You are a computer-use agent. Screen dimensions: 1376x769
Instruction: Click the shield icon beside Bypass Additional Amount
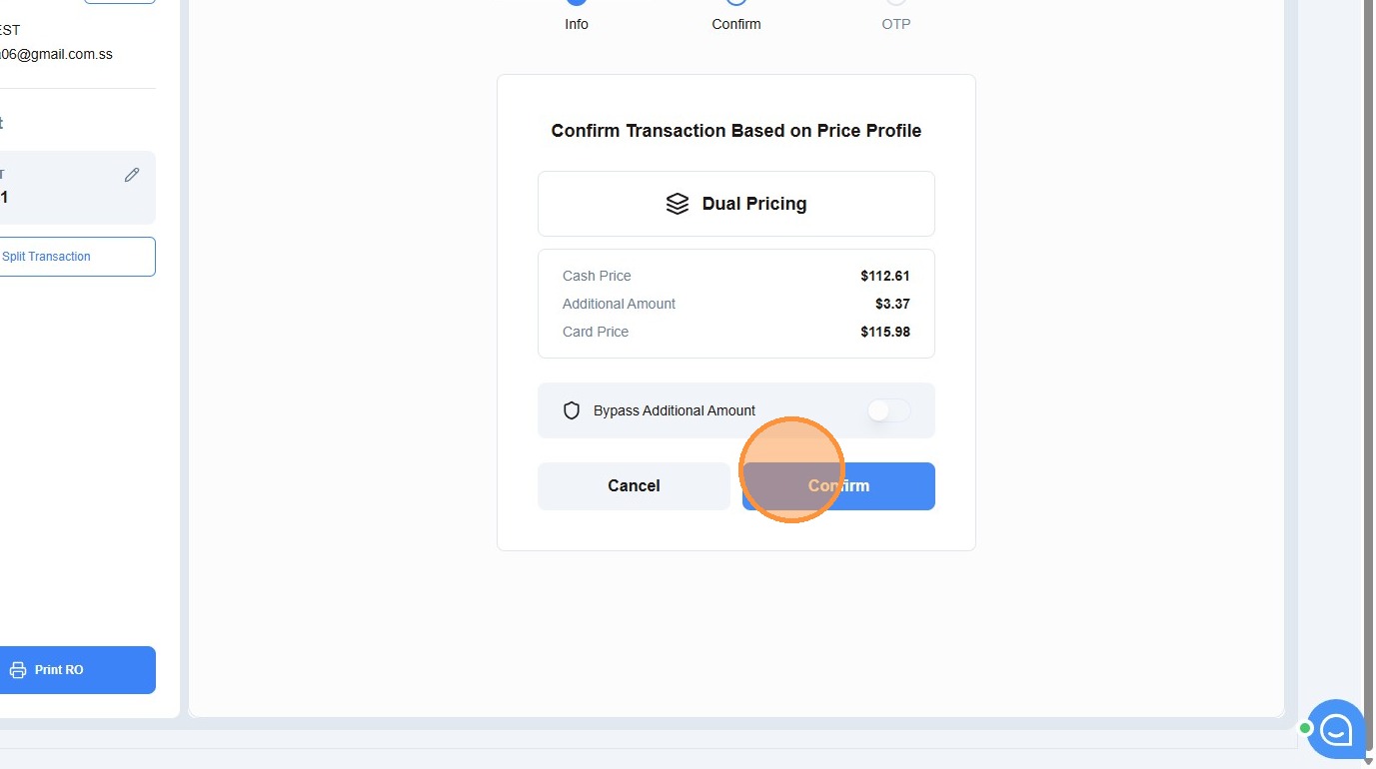[572, 410]
